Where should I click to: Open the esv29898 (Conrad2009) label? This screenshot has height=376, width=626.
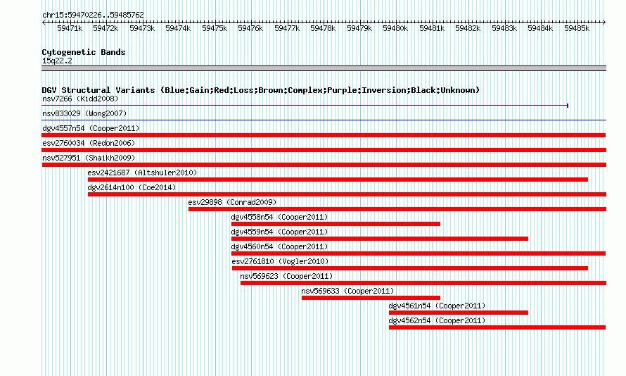232,202
